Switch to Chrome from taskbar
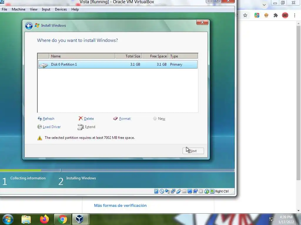 63,219
